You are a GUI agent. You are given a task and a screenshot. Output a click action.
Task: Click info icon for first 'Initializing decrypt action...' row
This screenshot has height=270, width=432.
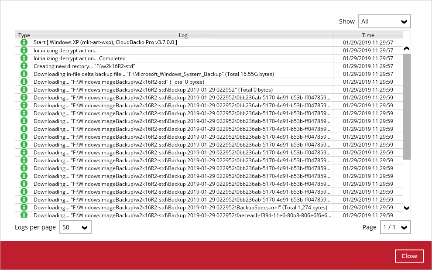(x=24, y=51)
